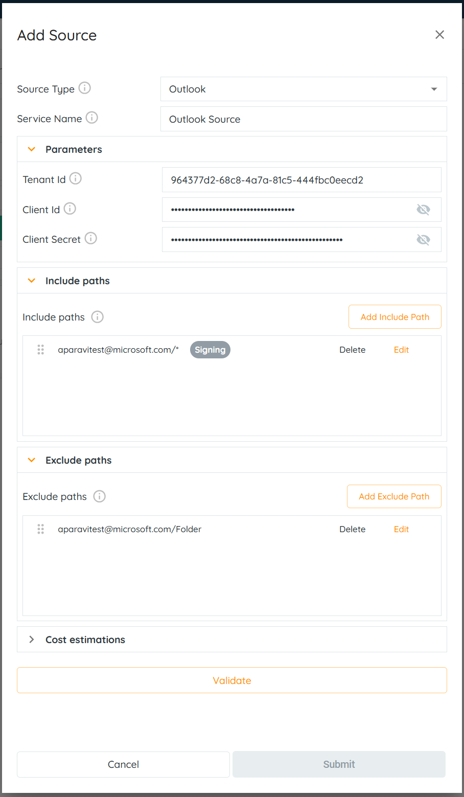Click the Add Include Path button
This screenshot has height=797, width=464.
pos(395,317)
